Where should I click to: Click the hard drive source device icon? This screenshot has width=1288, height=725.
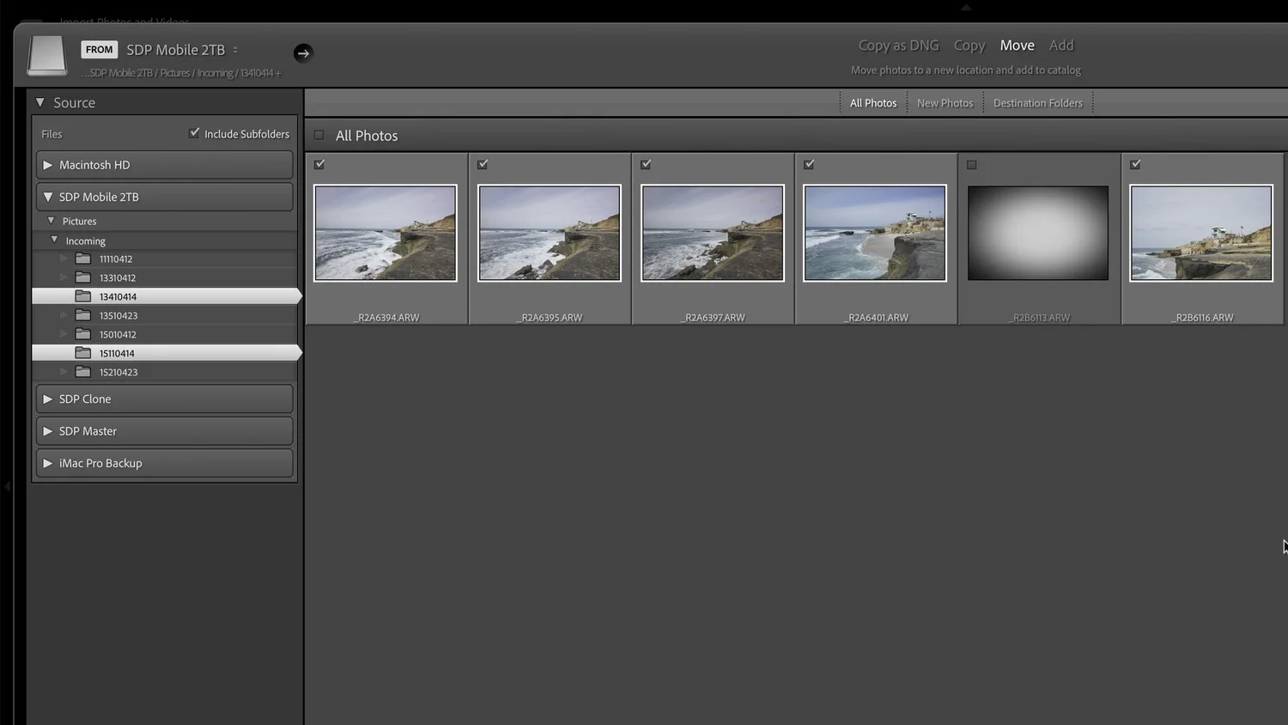46,54
